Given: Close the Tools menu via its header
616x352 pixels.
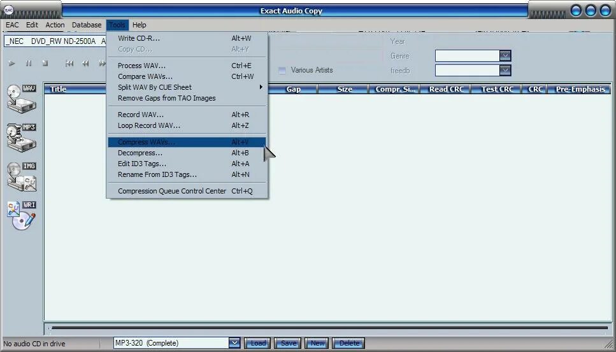Looking at the screenshot, I should point(117,25).
